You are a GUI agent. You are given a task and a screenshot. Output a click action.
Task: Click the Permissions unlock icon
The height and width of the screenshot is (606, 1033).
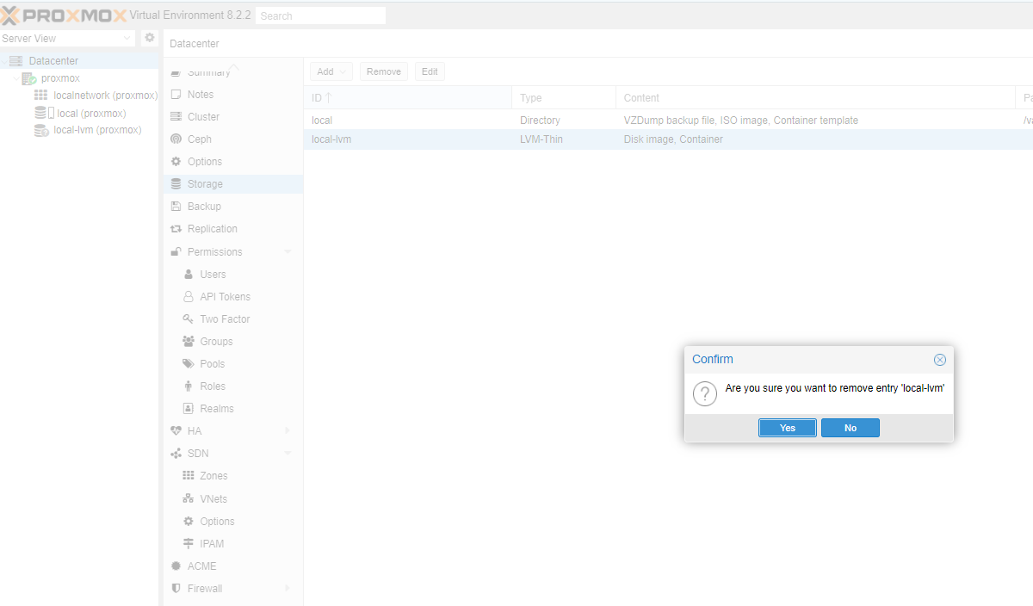click(176, 252)
